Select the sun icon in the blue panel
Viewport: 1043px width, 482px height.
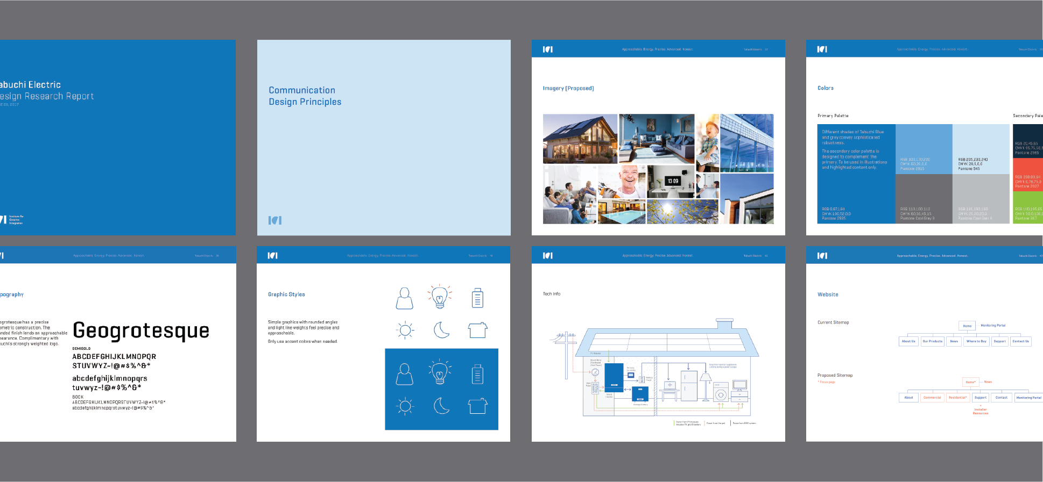(405, 406)
